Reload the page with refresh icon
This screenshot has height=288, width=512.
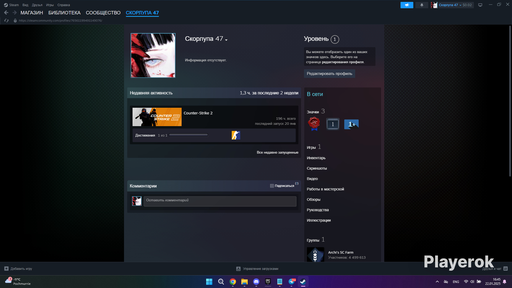6,20
